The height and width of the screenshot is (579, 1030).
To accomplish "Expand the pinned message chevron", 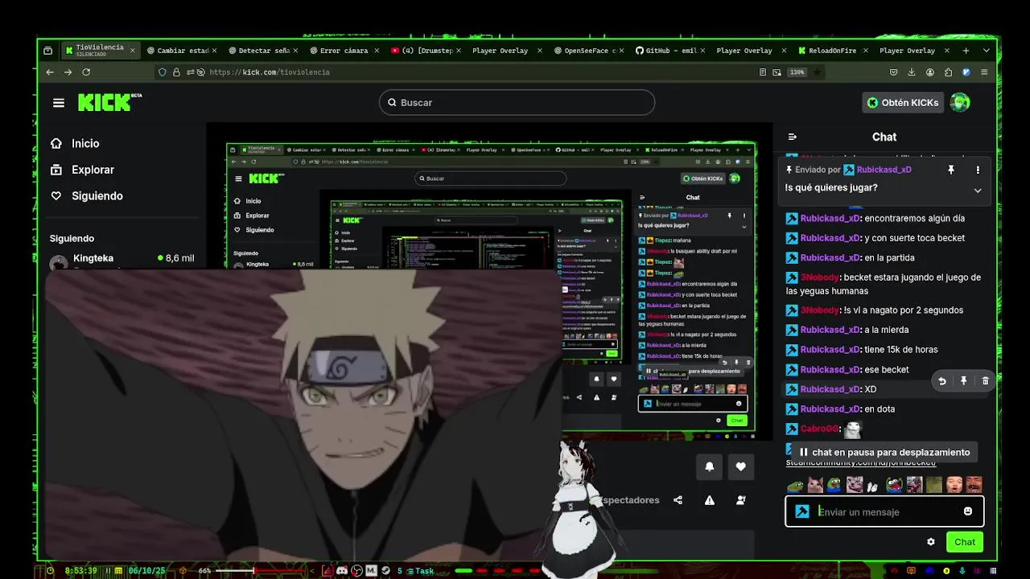I will click(978, 191).
